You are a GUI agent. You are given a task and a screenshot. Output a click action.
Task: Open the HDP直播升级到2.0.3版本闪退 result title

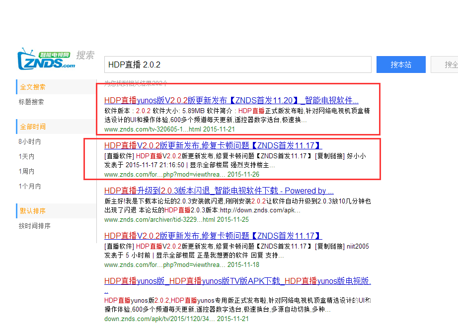coord(219,191)
